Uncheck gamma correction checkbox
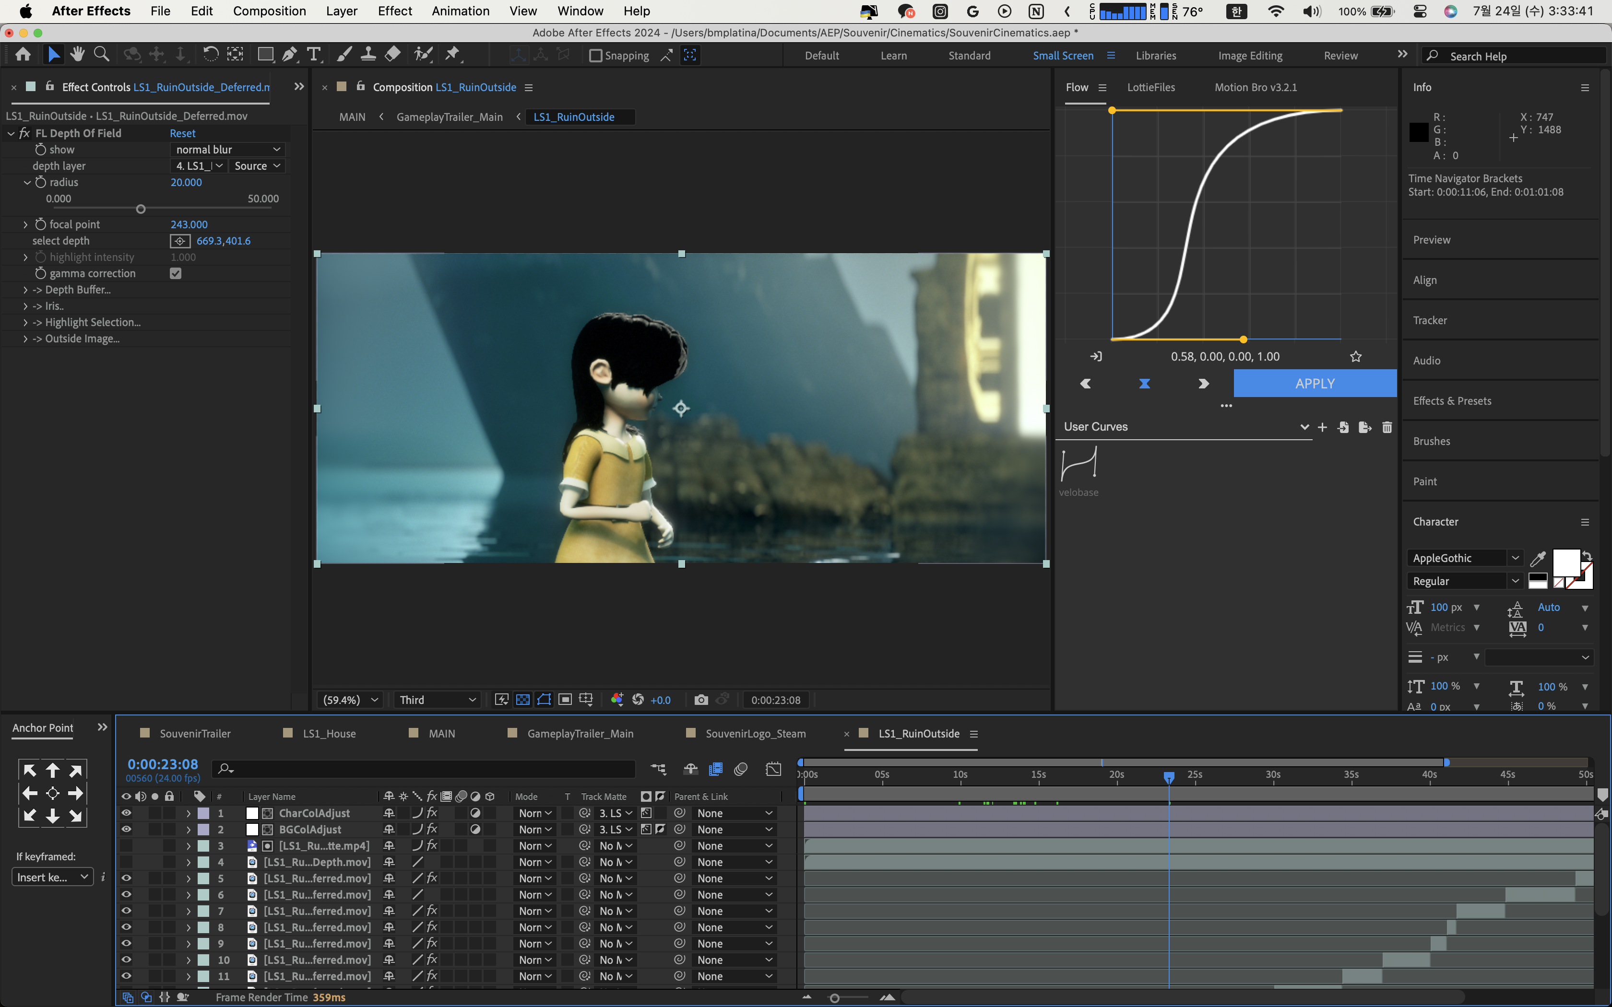 (x=176, y=274)
